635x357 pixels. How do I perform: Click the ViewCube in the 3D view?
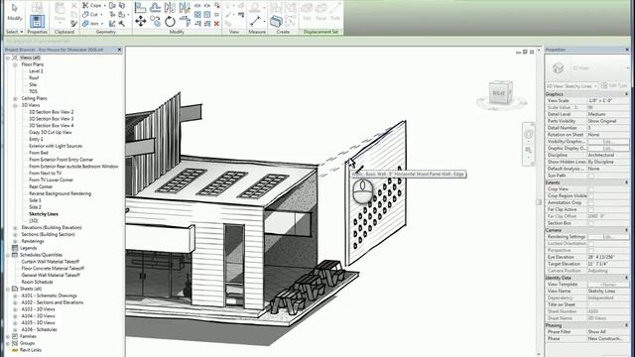point(501,92)
